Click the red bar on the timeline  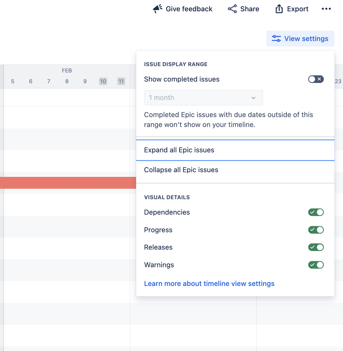click(68, 183)
